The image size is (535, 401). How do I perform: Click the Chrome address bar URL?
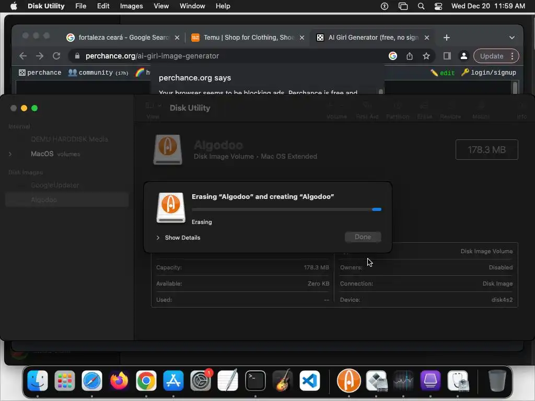(x=152, y=56)
